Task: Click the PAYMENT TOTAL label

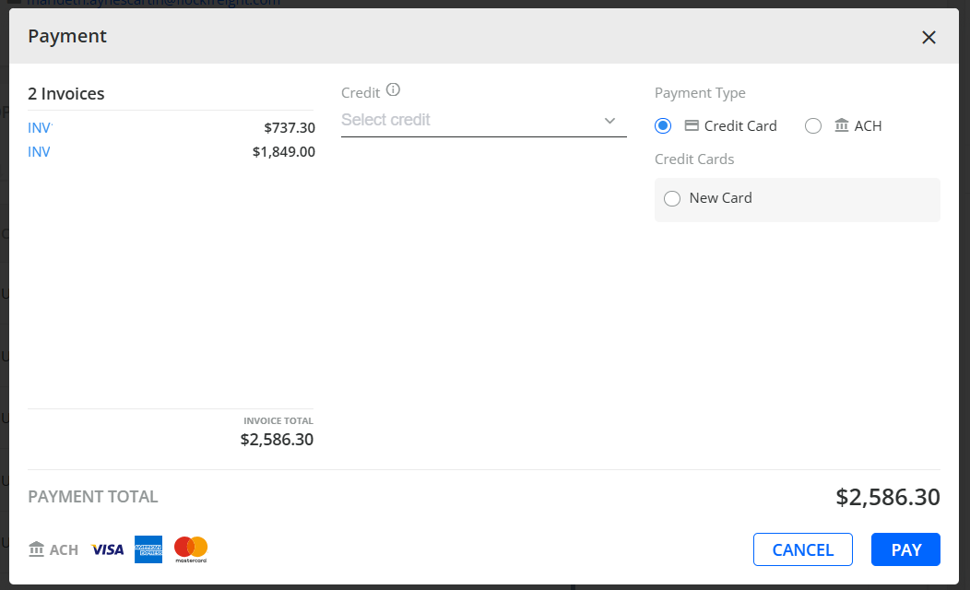Action: [x=93, y=497]
